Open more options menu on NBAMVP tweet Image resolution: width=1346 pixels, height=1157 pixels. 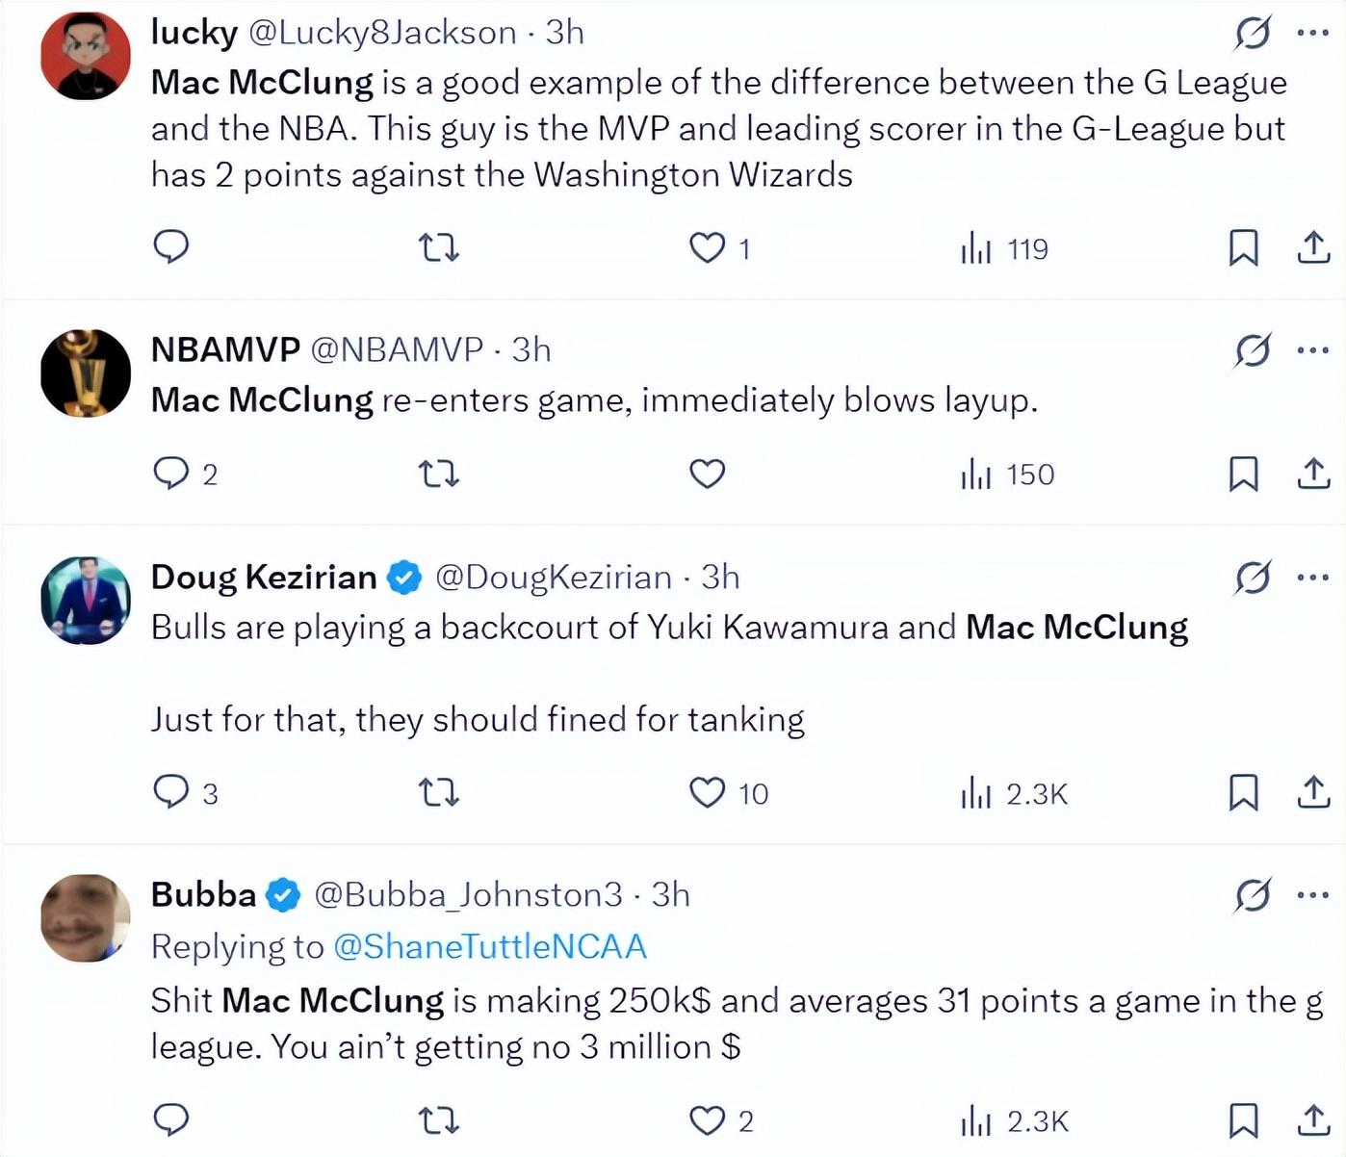(1313, 350)
